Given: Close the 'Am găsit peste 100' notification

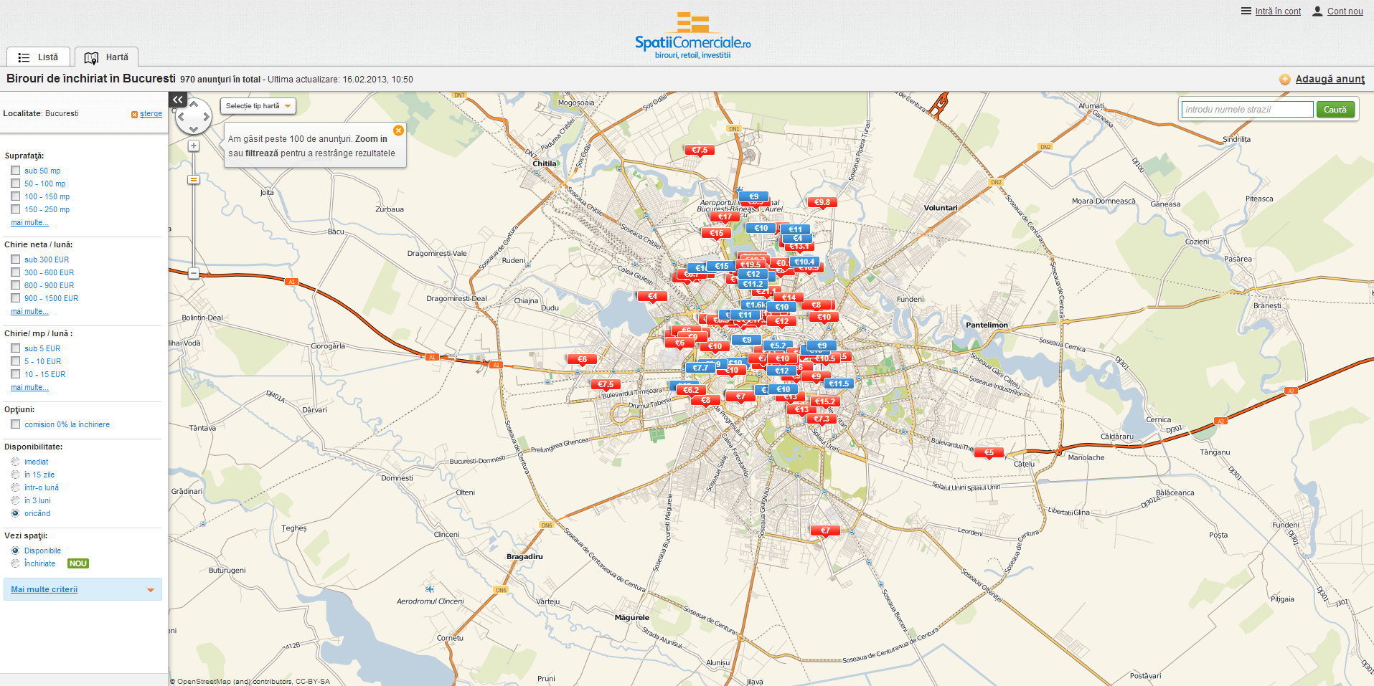Looking at the screenshot, I should (398, 130).
